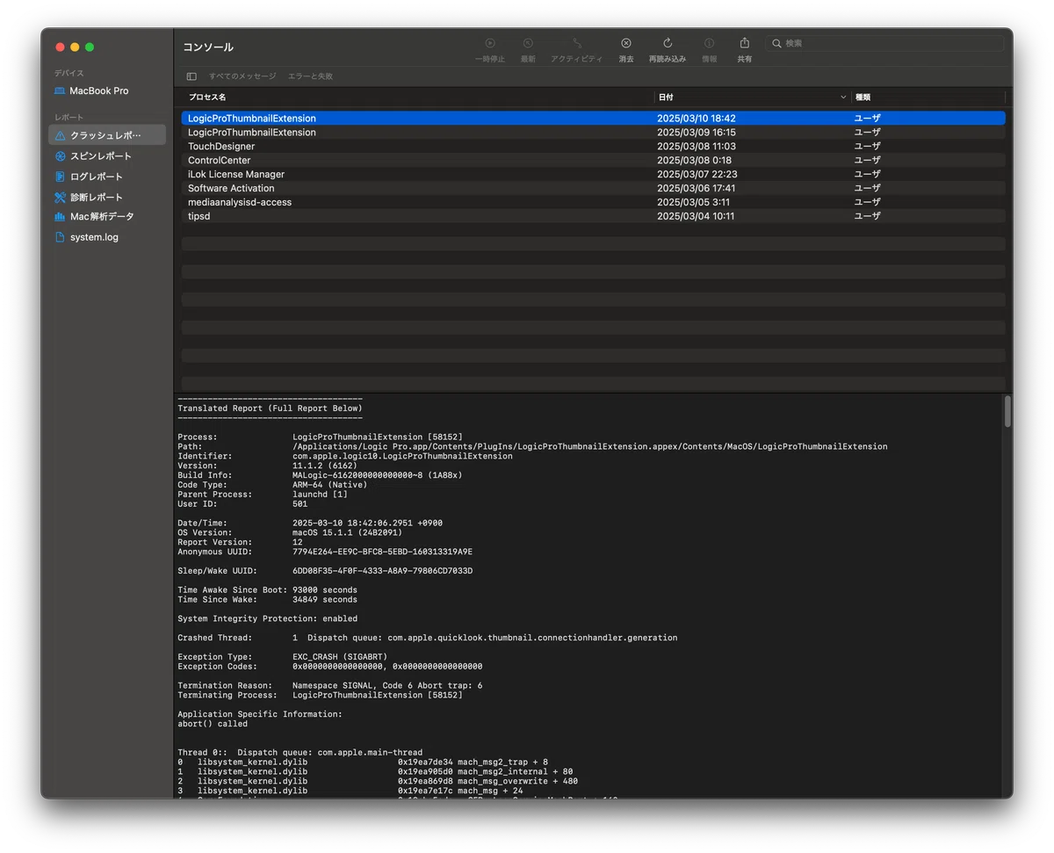Select the tipsd crash report row
The image size is (1054, 853).
coord(594,216)
